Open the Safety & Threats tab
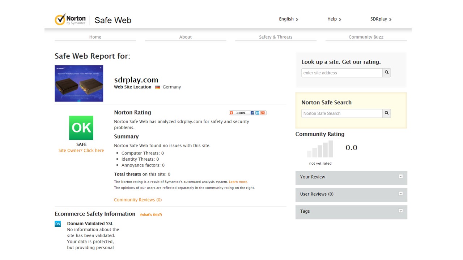 [276, 37]
